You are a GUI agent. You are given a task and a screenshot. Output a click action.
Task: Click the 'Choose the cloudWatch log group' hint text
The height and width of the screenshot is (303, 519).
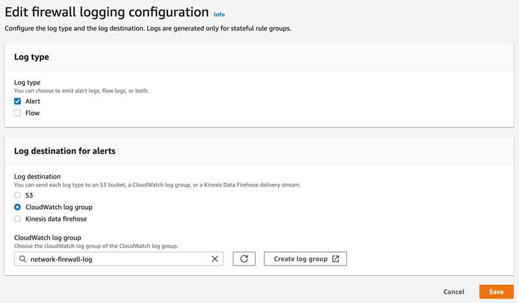point(96,246)
